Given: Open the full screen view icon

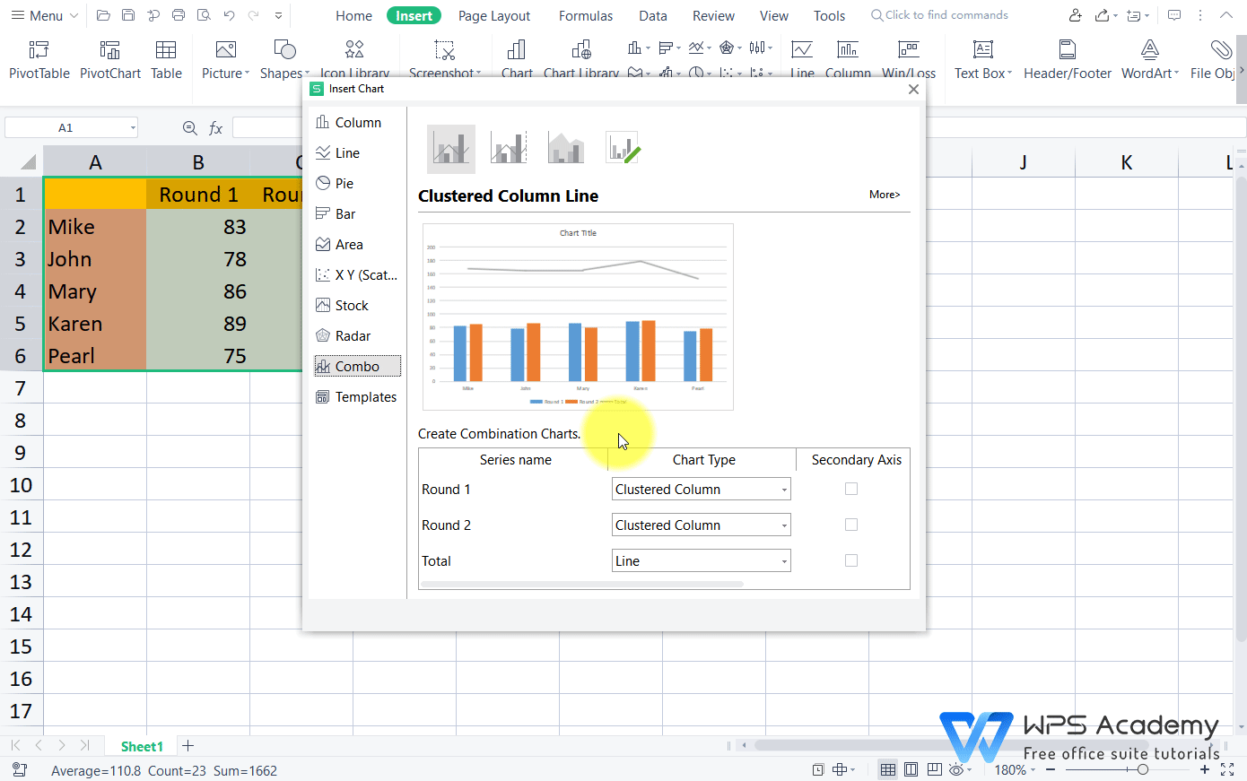Looking at the screenshot, I should click(x=1226, y=769).
